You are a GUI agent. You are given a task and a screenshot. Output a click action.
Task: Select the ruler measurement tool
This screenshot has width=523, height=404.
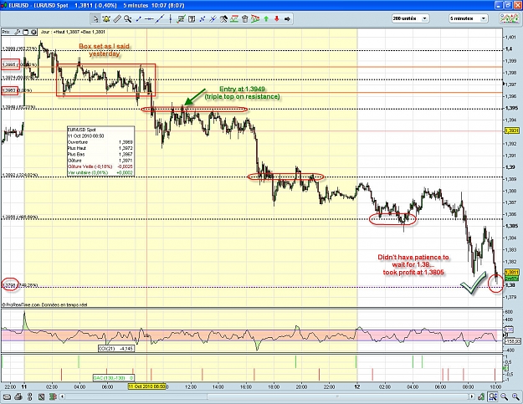click(x=117, y=19)
